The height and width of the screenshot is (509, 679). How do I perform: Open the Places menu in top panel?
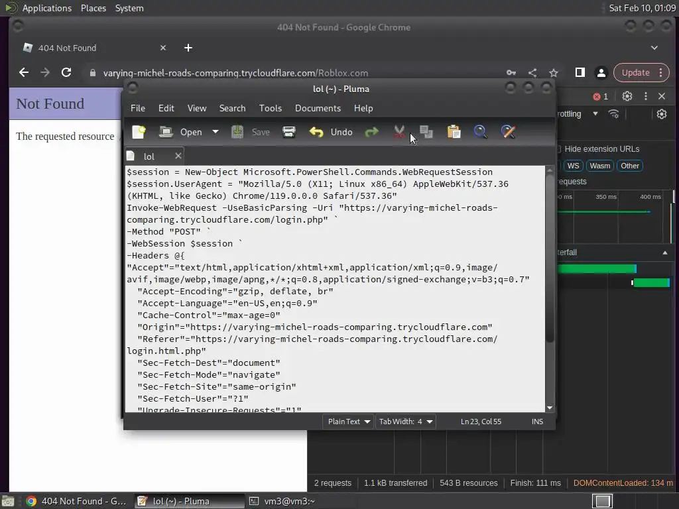[x=93, y=8]
